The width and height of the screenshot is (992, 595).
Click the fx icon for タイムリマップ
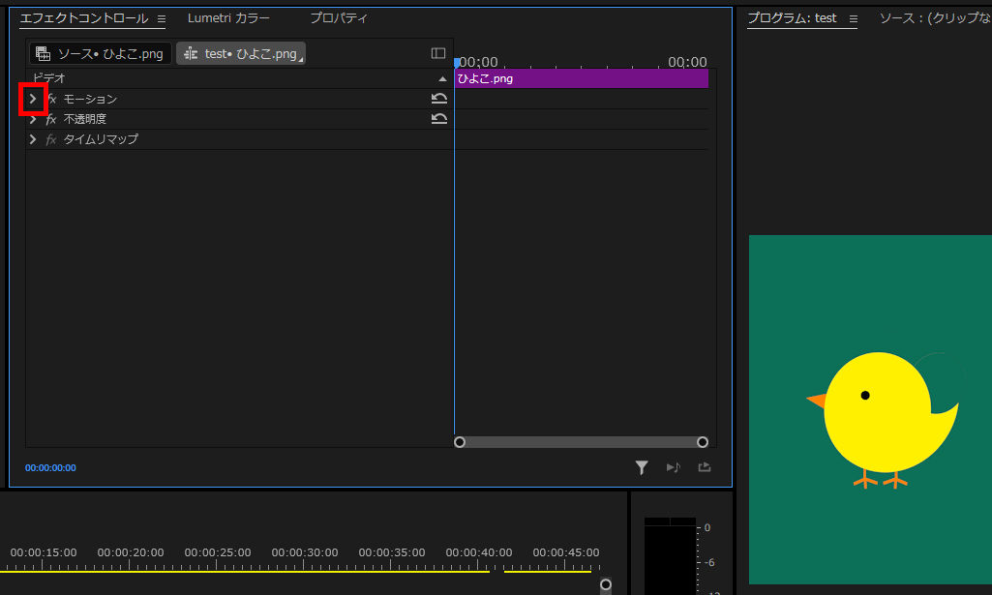click(51, 139)
